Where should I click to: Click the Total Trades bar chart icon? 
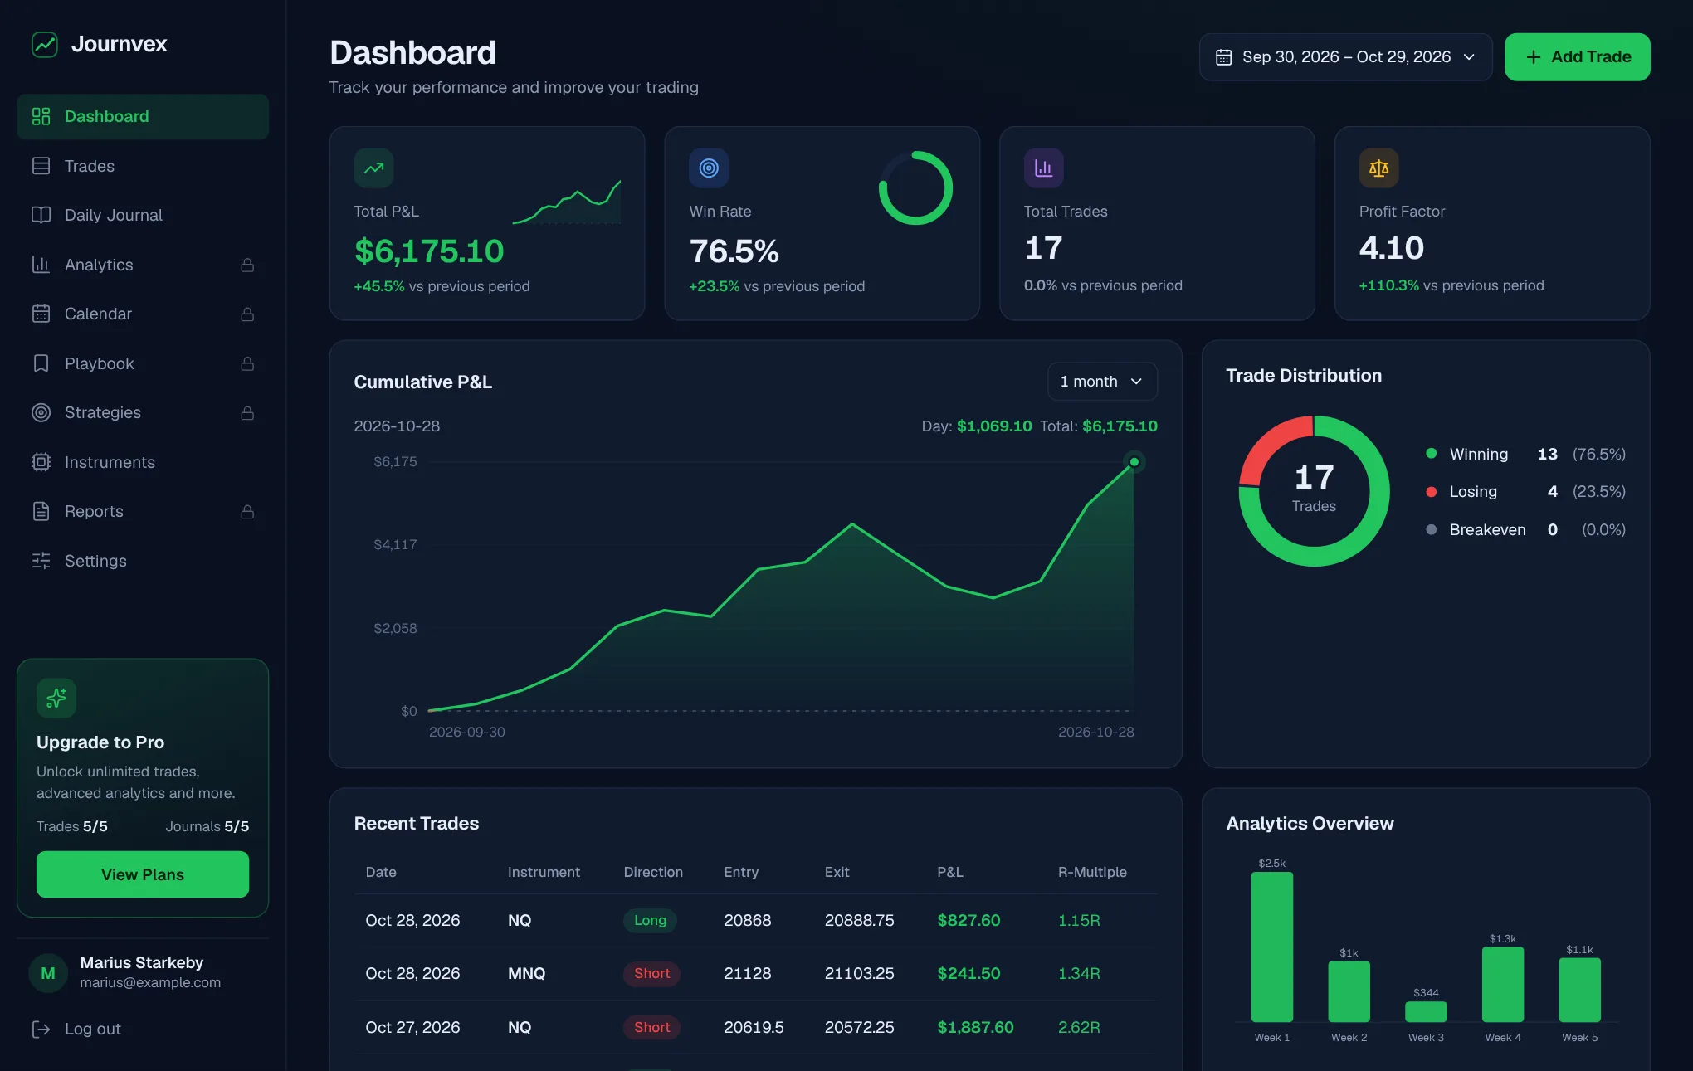[1044, 168]
